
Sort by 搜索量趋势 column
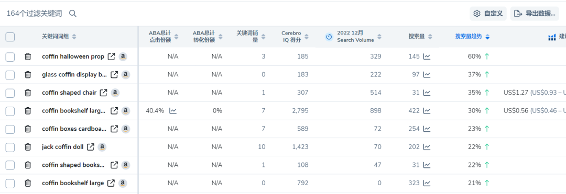coord(472,37)
